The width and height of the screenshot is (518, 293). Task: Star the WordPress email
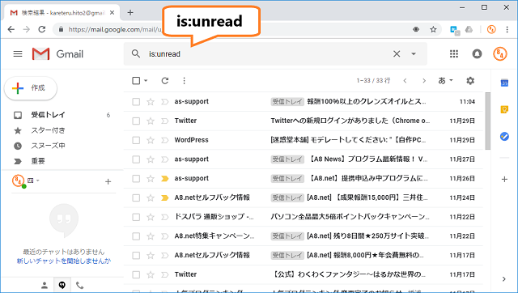point(151,140)
